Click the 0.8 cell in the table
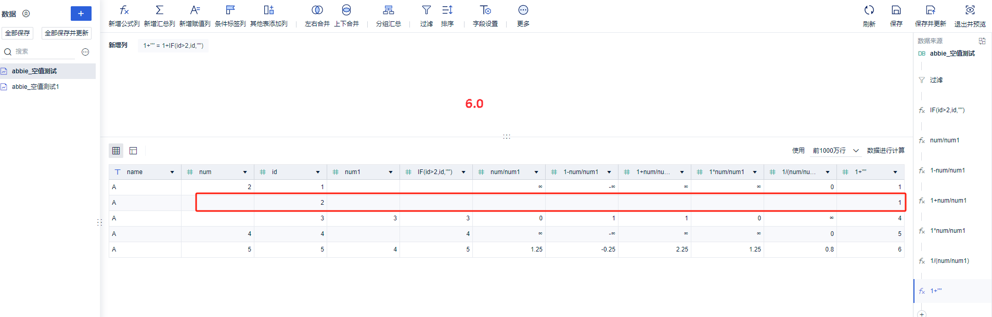This screenshot has height=317, width=992. (800, 249)
